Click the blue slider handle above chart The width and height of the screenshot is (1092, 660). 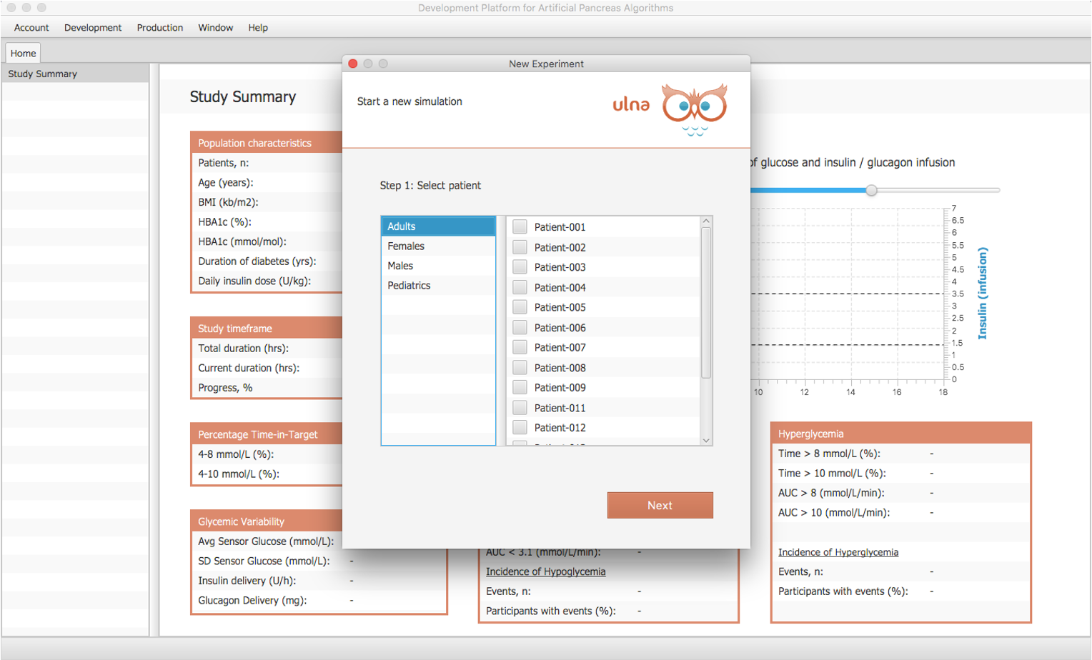pyautogui.click(x=871, y=190)
